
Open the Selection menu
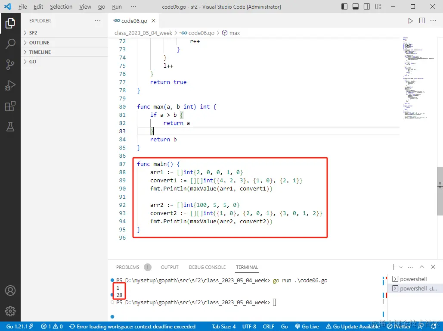[61, 6]
